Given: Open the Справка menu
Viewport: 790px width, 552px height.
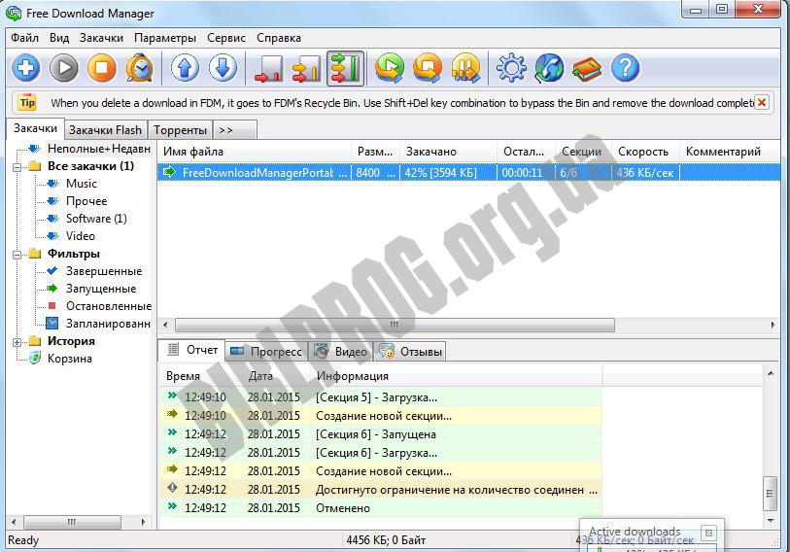Looking at the screenshot, I should coord(279,38).
